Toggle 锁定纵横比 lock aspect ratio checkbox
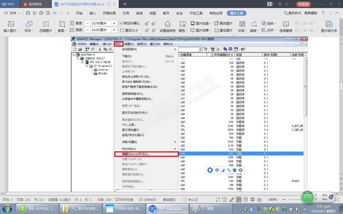The height and width of the screenshot is (214, 343). (x=121, y=24)
